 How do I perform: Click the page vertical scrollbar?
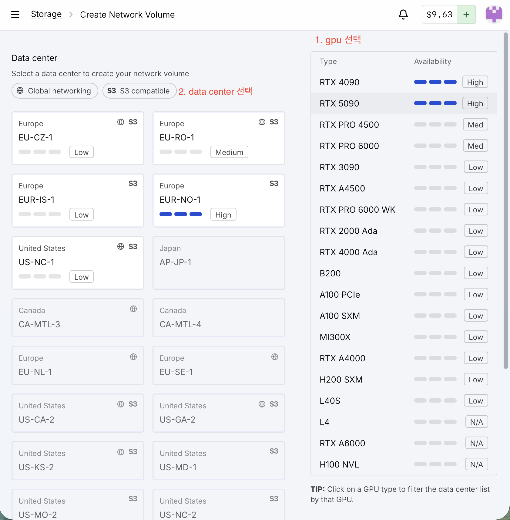(505, 200)
